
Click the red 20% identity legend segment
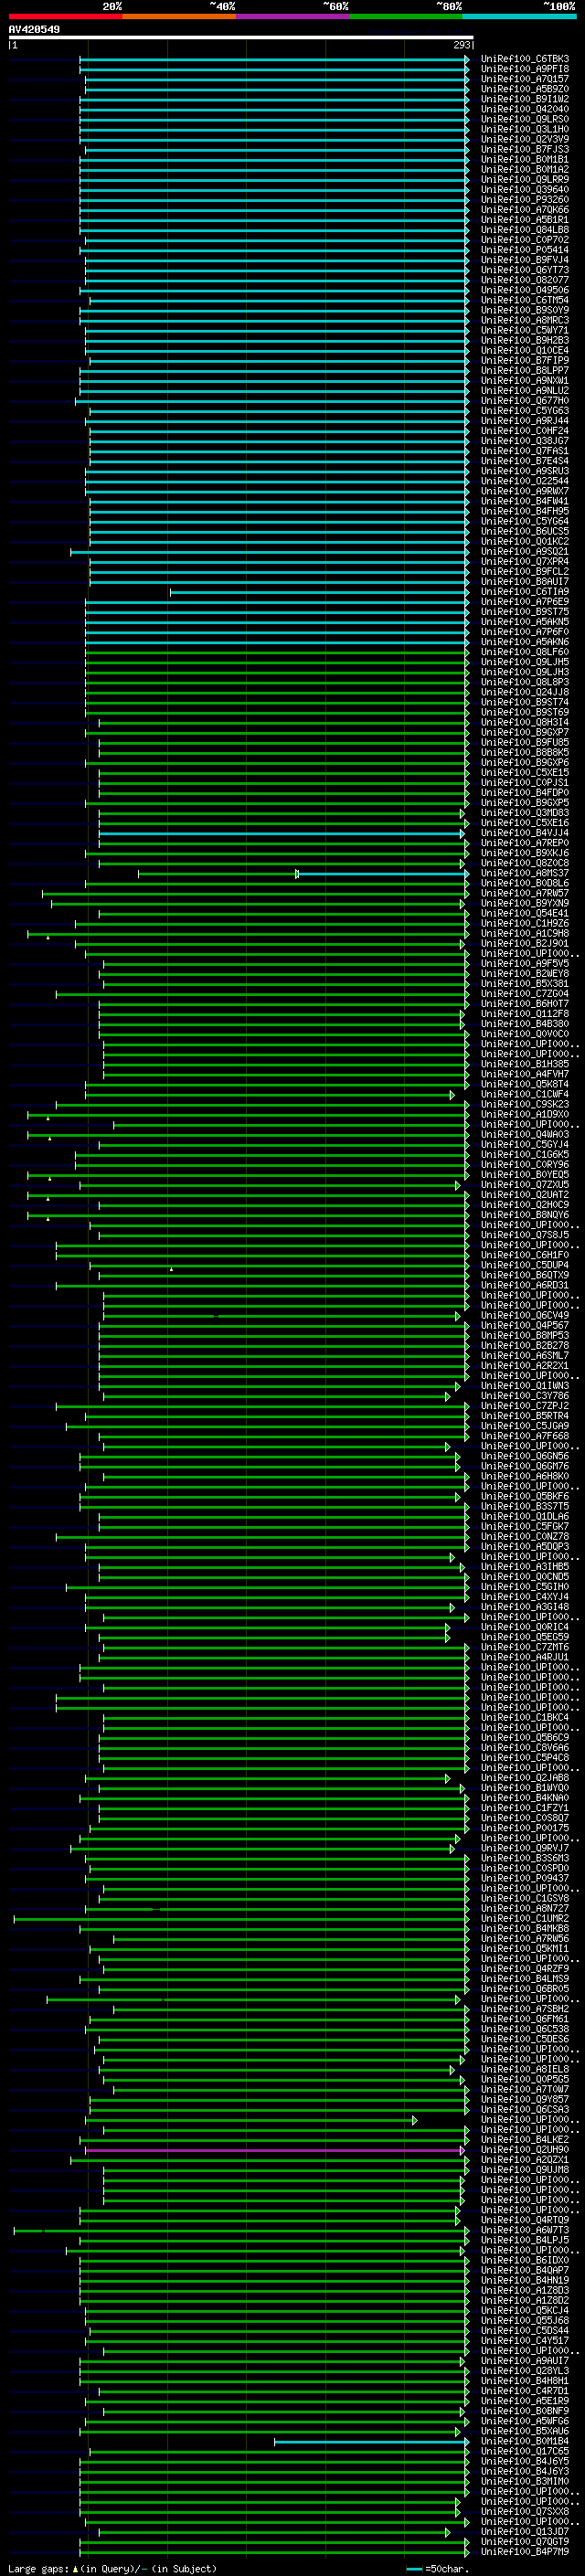tap(65, 16)
